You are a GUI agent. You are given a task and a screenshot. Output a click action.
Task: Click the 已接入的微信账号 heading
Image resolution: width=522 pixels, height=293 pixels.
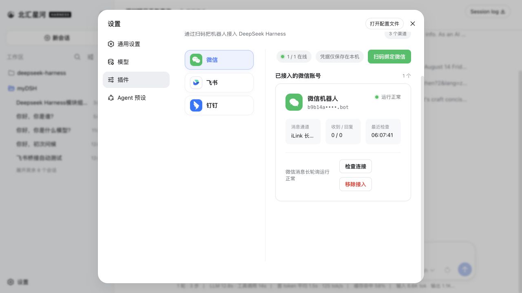298,76
